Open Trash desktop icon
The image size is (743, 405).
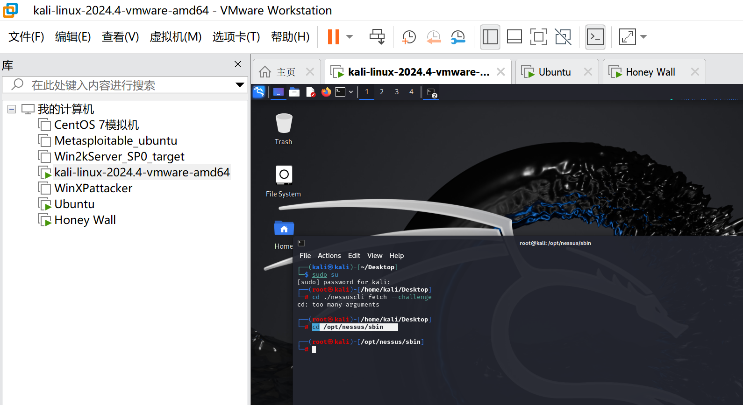point(284,129)
